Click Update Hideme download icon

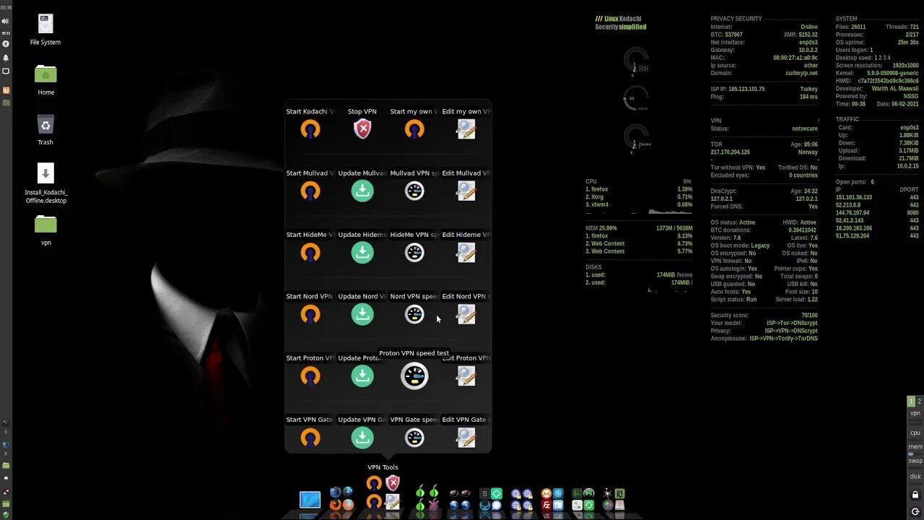(x=362, y=253)
